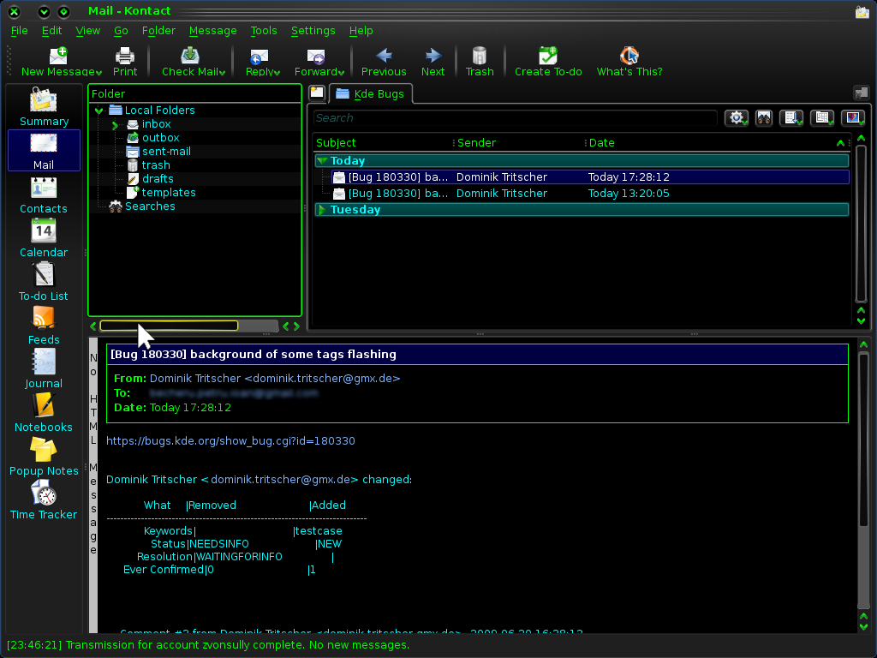Open the View menu
877x658 pixels.
(88, 31)
